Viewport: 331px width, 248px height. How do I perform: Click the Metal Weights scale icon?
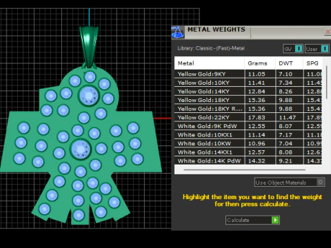[177, 32]
